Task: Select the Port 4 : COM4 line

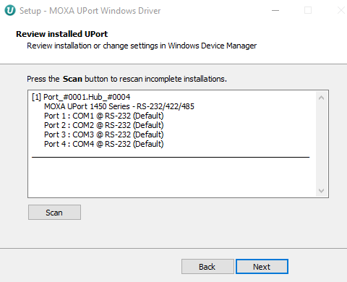Action: click(x=104, y=144)
